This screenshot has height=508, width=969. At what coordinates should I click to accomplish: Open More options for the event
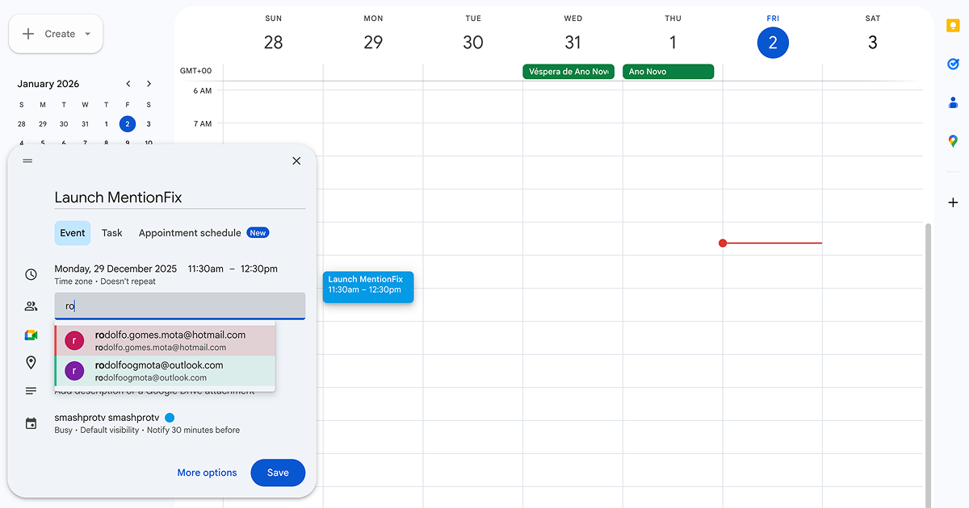coord(207,473)
